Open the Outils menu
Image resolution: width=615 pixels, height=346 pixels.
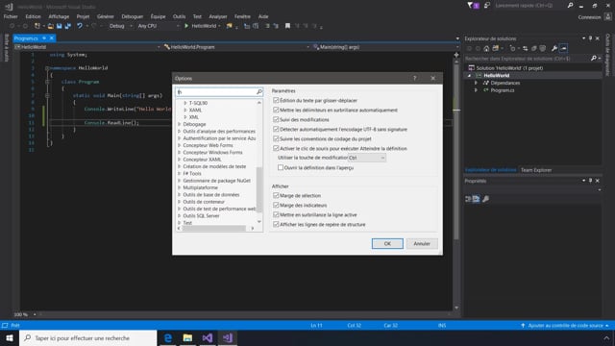(x=179, y=16)
